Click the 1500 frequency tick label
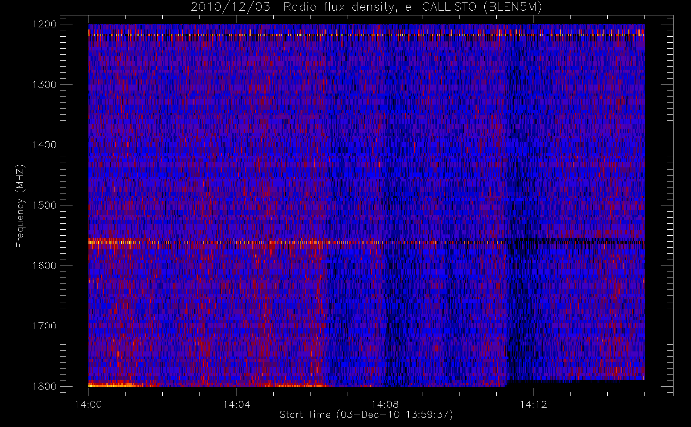The height and width of the screenshot is (427, 691). [x=44, y=205]
